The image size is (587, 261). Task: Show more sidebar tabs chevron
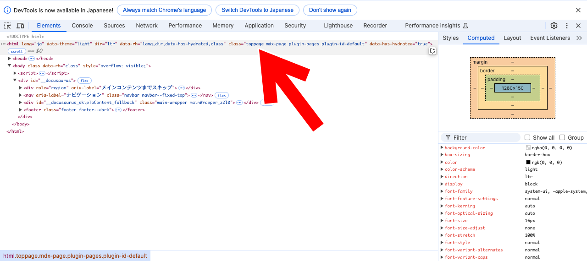tap(579, 38)
